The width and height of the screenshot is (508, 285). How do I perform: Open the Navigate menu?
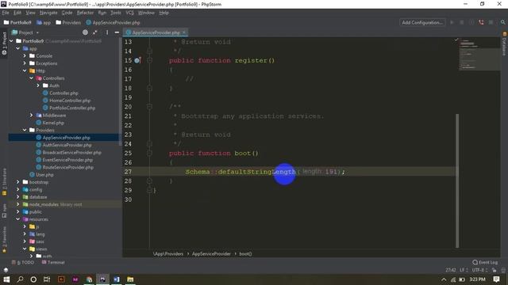pyautogui.click(x=48, y=13)
